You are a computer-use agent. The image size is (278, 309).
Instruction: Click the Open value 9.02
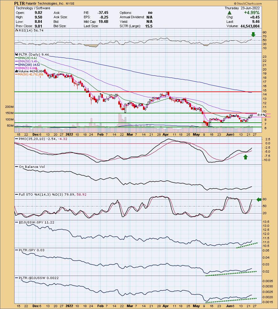(38, 13)
